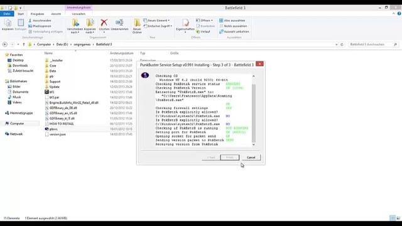Click the Verlauf ribbon item
Viewport: 402px width, 226px height.
[204, 32]
